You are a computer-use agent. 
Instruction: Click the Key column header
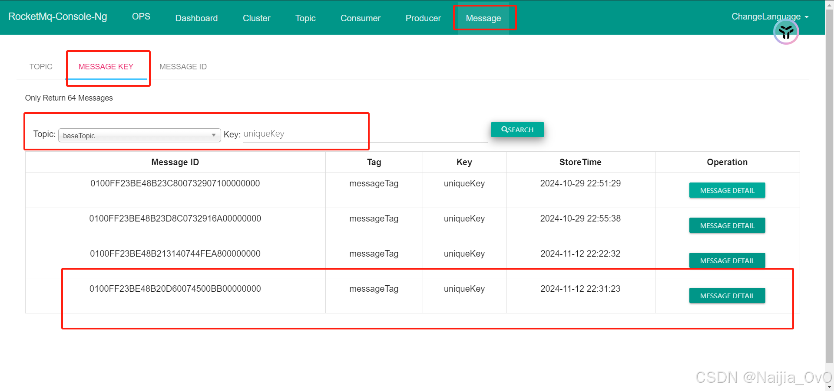tap(464, 162)
